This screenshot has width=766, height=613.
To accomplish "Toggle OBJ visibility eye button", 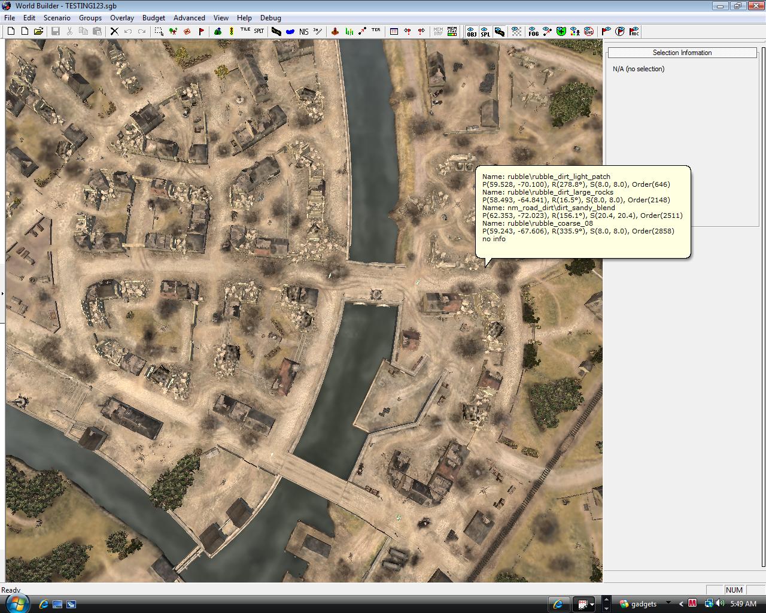I will 472,31.
